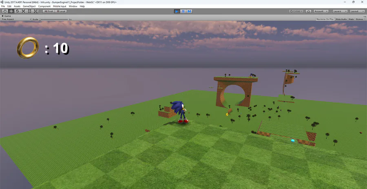
Task: Toggle Pivot/Center handle position
Action: (49, 11)
